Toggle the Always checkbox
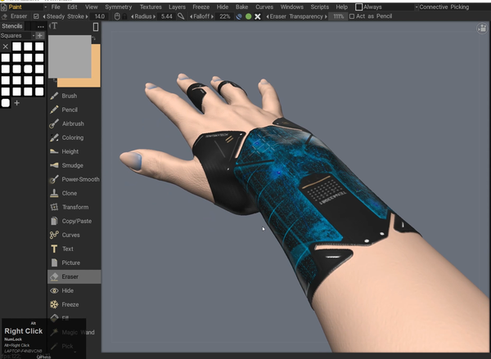Screen dimensions: 491x359 359,7
